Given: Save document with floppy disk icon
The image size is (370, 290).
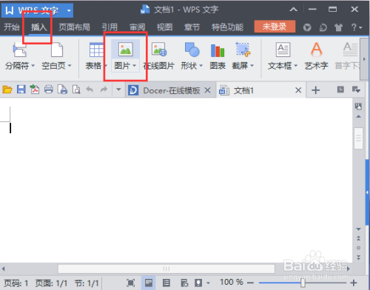Looking at the screenshot, I should point(21,90).
